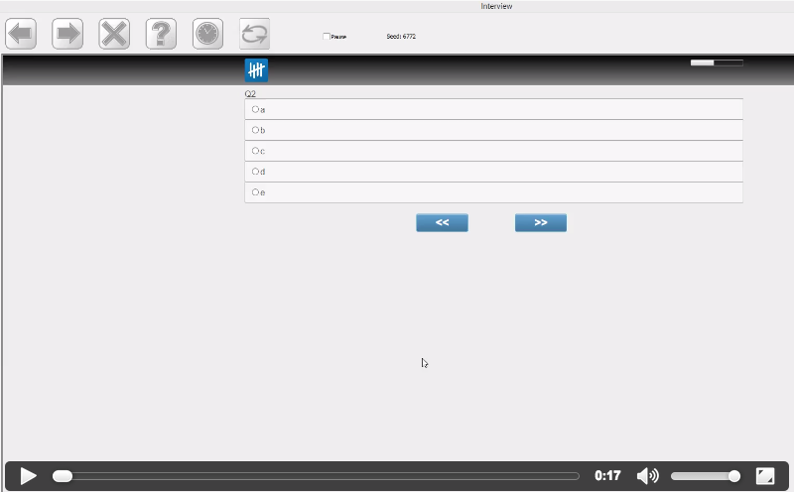Click the clock timer toolbar icon

(207, 34)
